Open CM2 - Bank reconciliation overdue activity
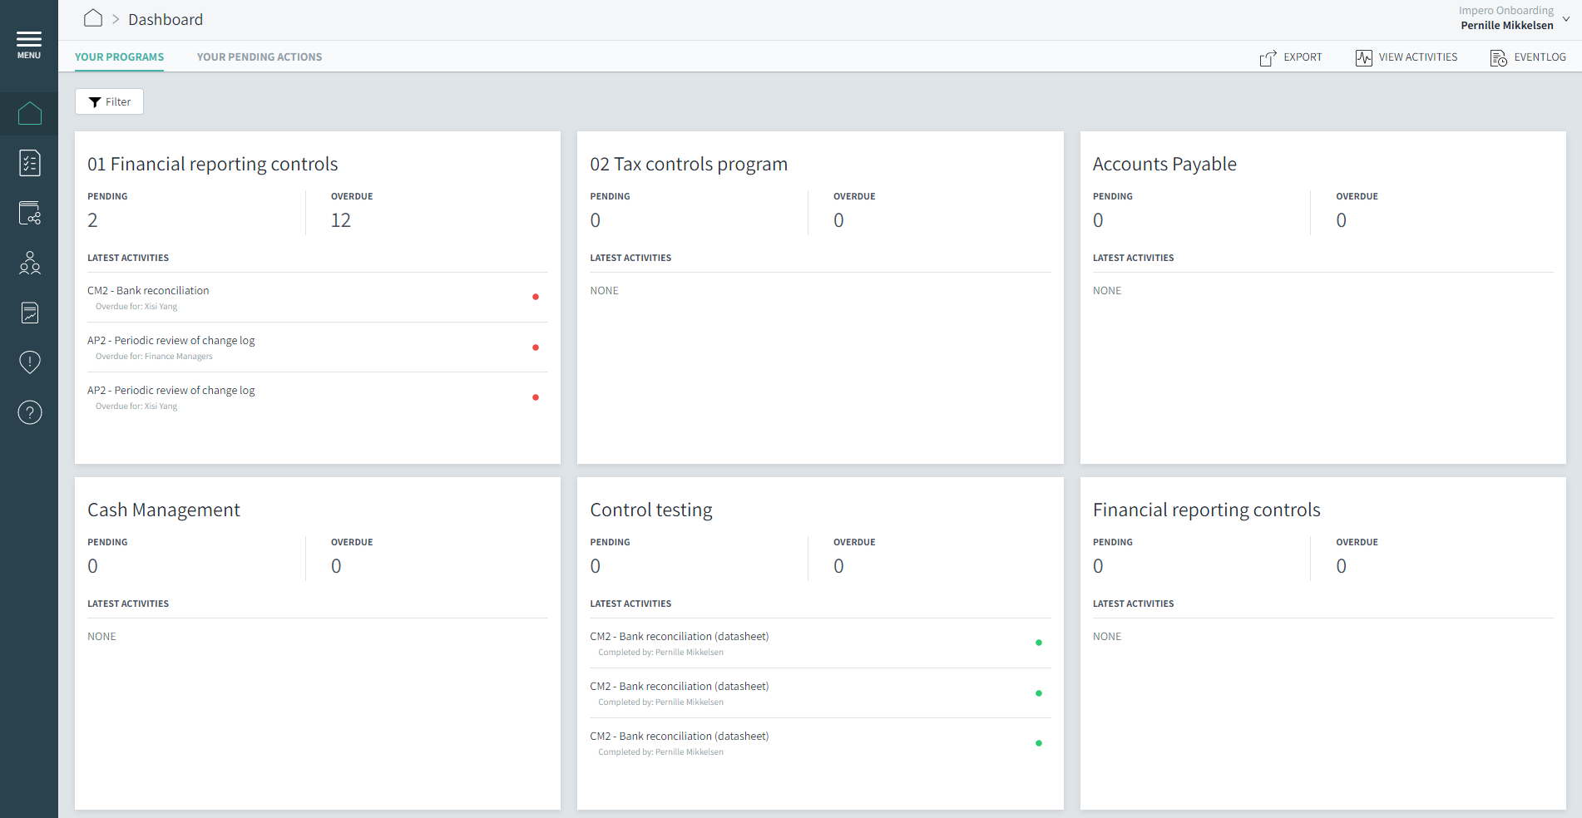The width and height of the screenshot is (1582, 818). [x=318, y=298]
